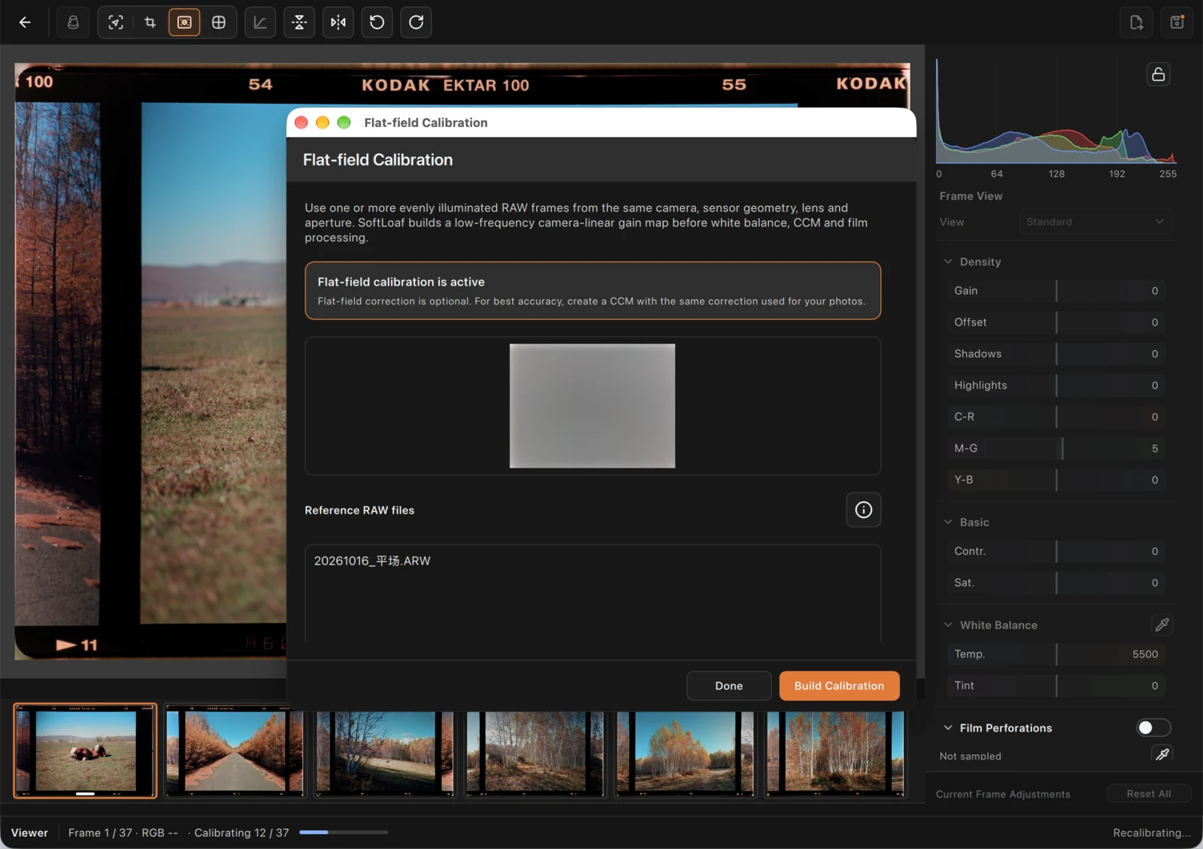Collapse the White Balance section

point(948,625)
